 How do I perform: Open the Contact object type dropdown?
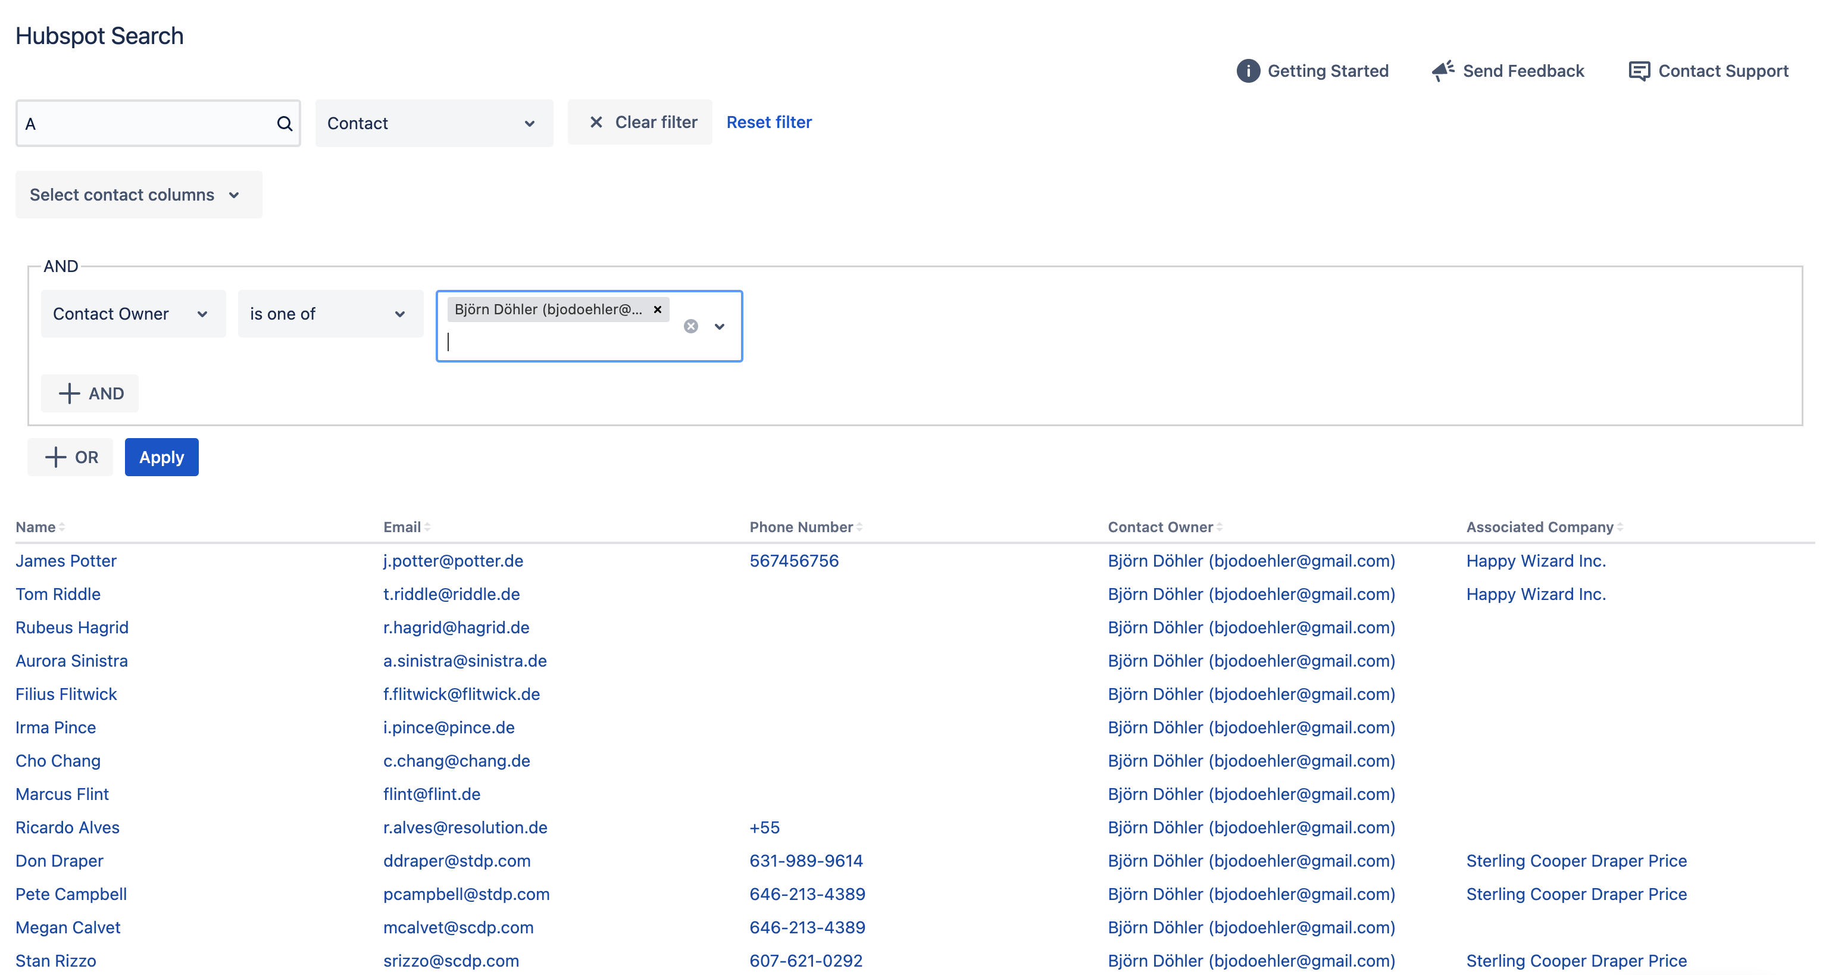433,124
